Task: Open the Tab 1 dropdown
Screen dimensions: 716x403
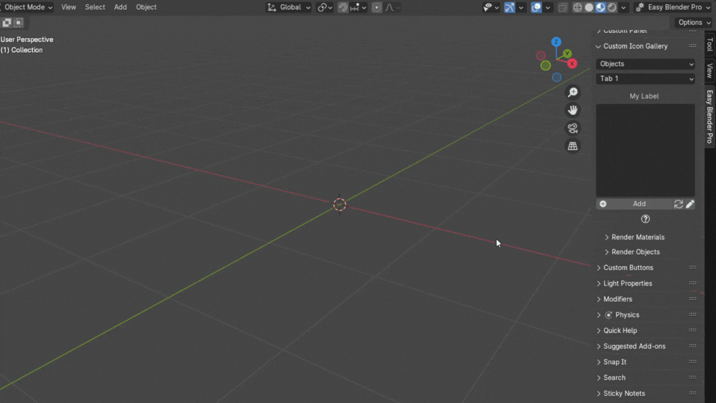Action: click(x=645, y=79)
